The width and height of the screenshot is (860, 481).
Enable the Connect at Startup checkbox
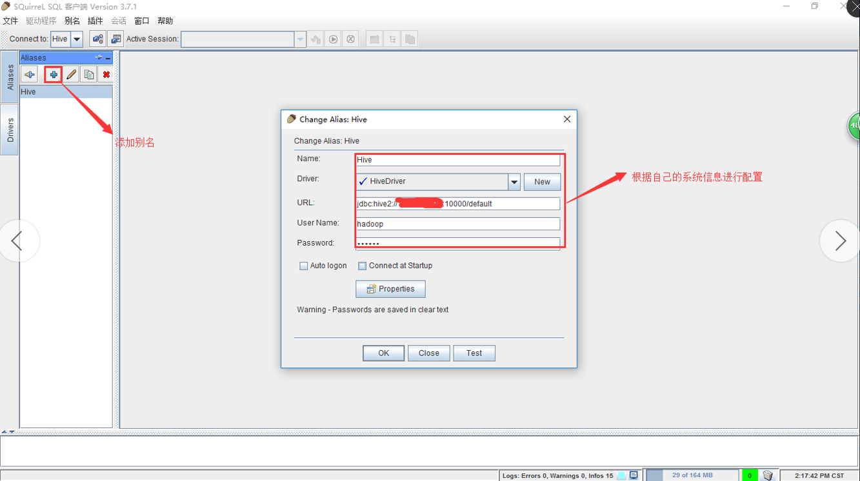362,266
